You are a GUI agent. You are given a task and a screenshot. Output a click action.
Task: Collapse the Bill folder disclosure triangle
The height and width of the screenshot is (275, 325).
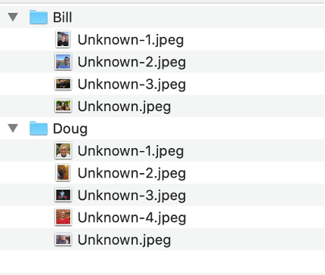[13, 17]
